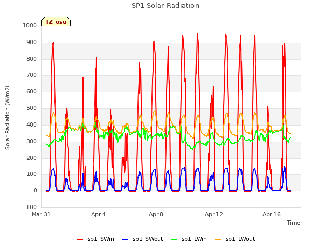The width and height of the screenshot is (332, 249).
Task: Click the 600 y-axis tick label
Action: coord(32,91)
